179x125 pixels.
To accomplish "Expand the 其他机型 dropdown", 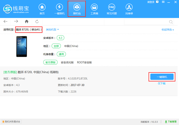I will click(x=52, y=30).
